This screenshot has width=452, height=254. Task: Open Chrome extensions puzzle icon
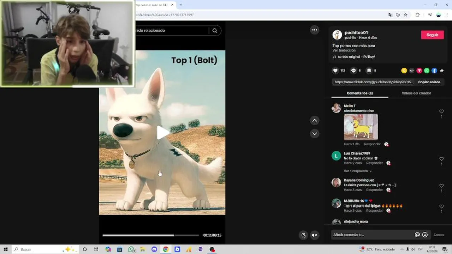click(x=417, y=15)
